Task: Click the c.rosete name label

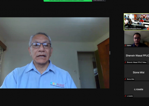Action: pos(130,96)
